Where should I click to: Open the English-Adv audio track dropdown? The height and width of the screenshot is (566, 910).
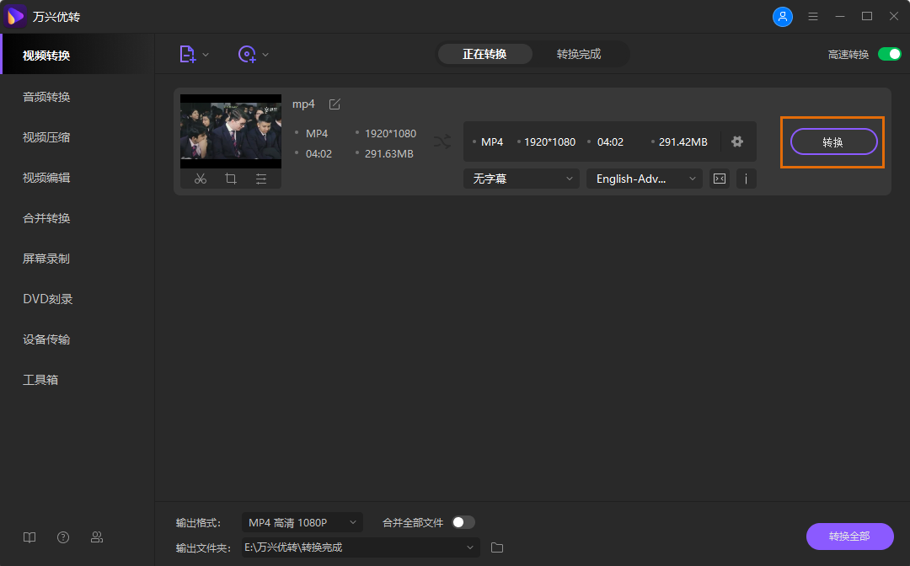click(x=644, y=179)
